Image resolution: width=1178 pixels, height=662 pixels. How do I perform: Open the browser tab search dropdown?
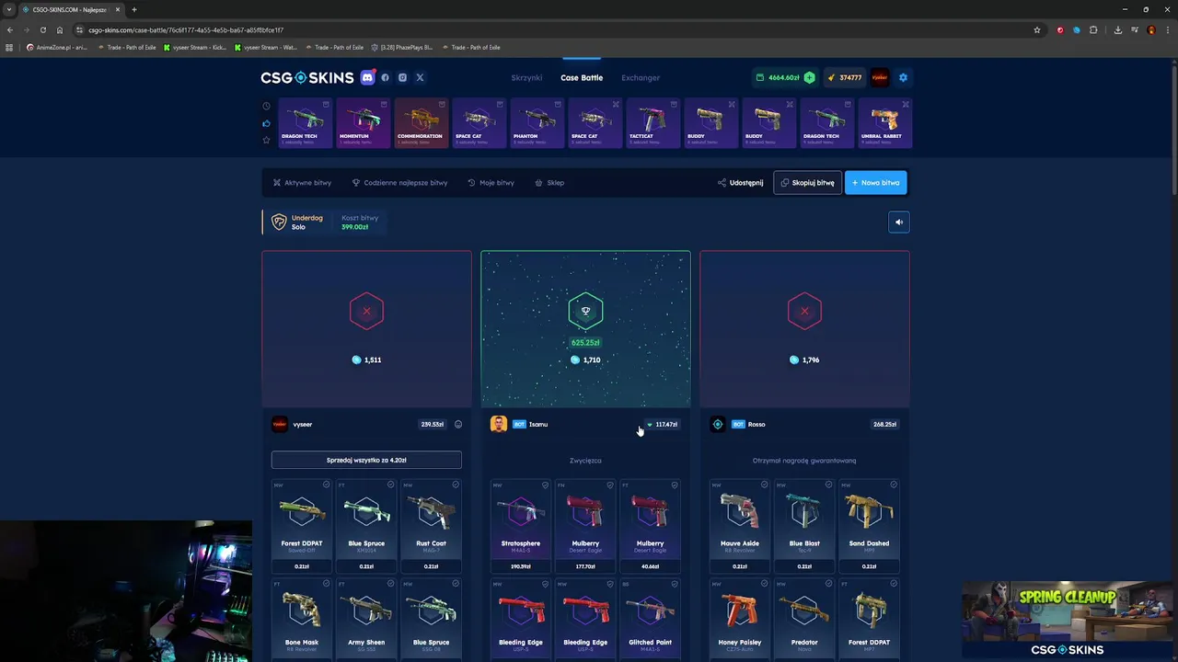tap(9, 9)
